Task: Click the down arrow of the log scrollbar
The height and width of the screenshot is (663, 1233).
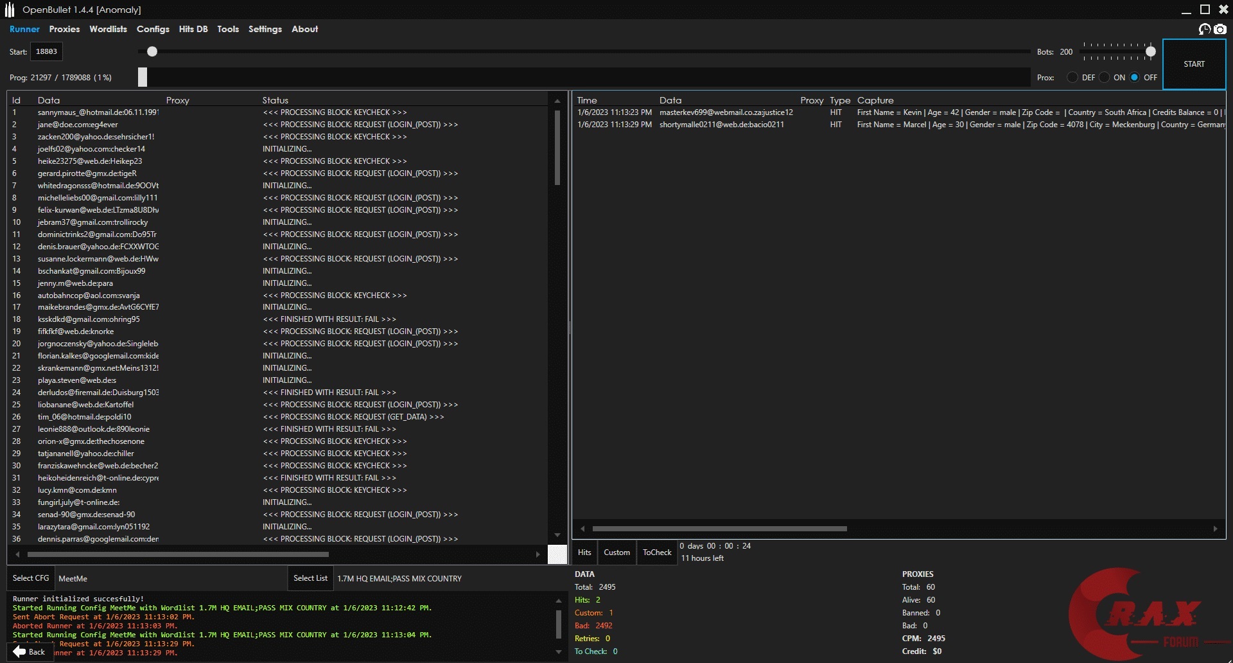Action: pos(558,651)
